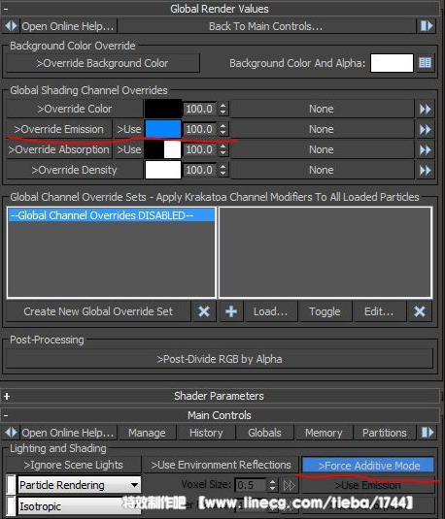
Task: Click Override Emission 100.0 value field
Action: tap(200, 129)
